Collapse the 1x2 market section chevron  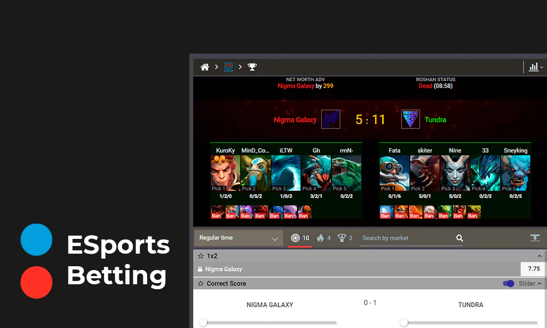pos(539,255)
